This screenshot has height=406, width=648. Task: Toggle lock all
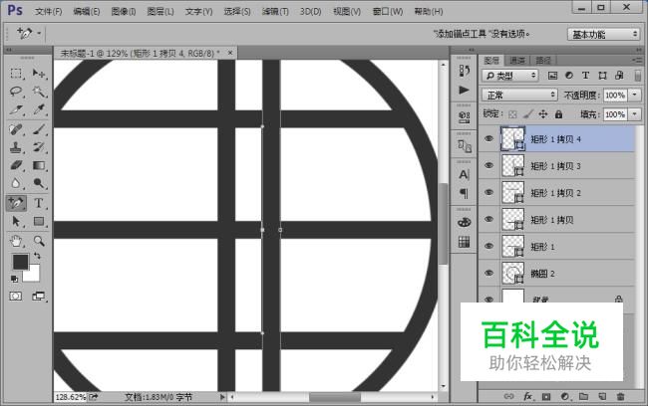(x=558, y=114)
